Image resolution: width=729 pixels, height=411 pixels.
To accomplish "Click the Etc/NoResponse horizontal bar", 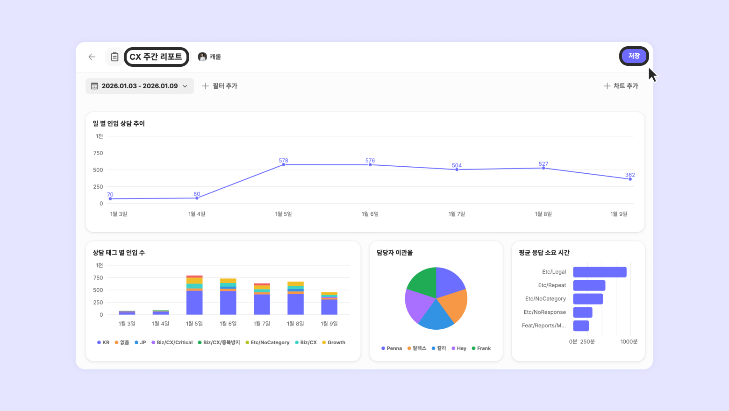I will pyautogui.click(x=583, y=312).
